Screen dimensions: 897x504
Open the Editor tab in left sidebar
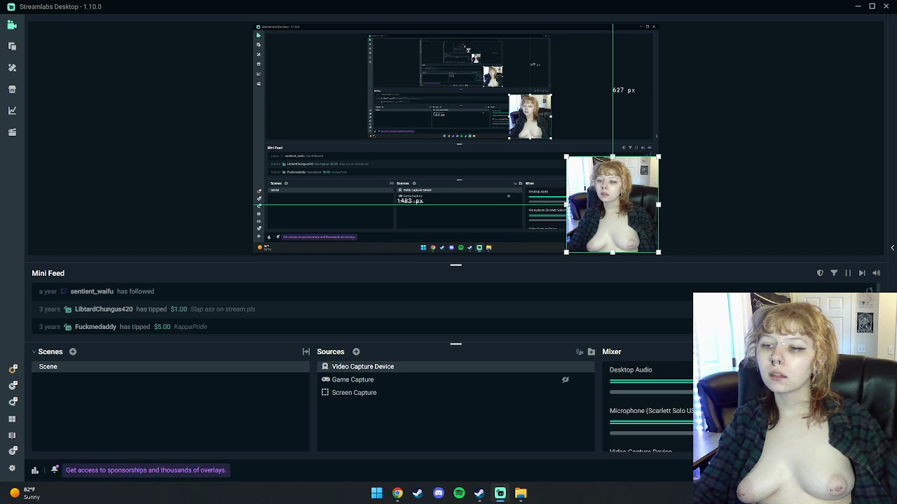point(12,25)
